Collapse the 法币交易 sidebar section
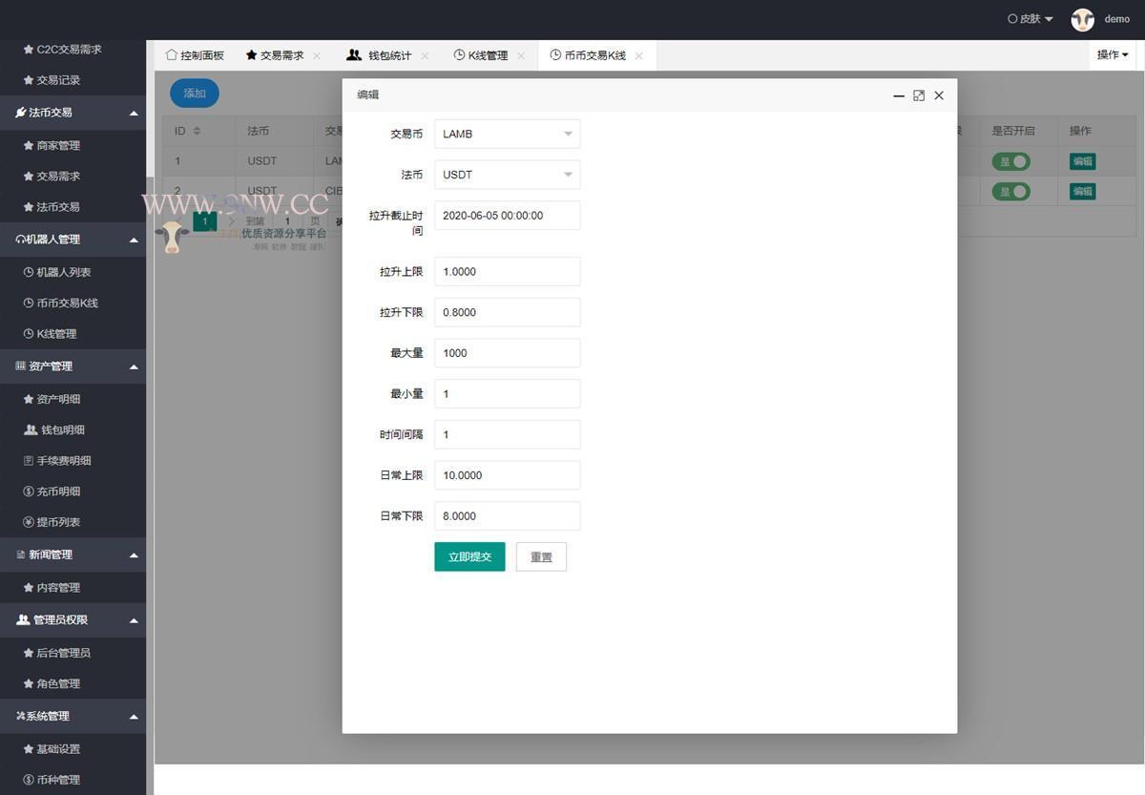Image resolution: width=1145 pixels, height=795 pixels. point(134,113)
